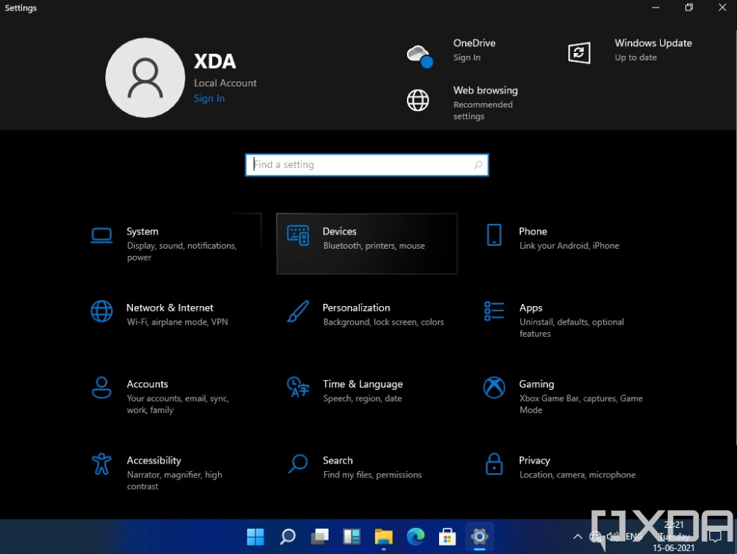The image size is (737, 554).
Task: Open Windows Update status tile
Action: 629,50
